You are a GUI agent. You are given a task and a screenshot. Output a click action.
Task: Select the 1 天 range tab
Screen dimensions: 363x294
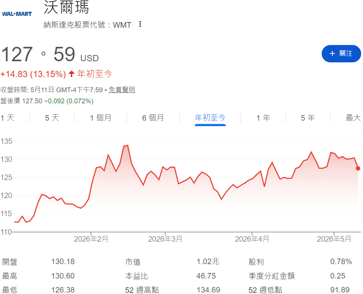(x=7, y=118)
